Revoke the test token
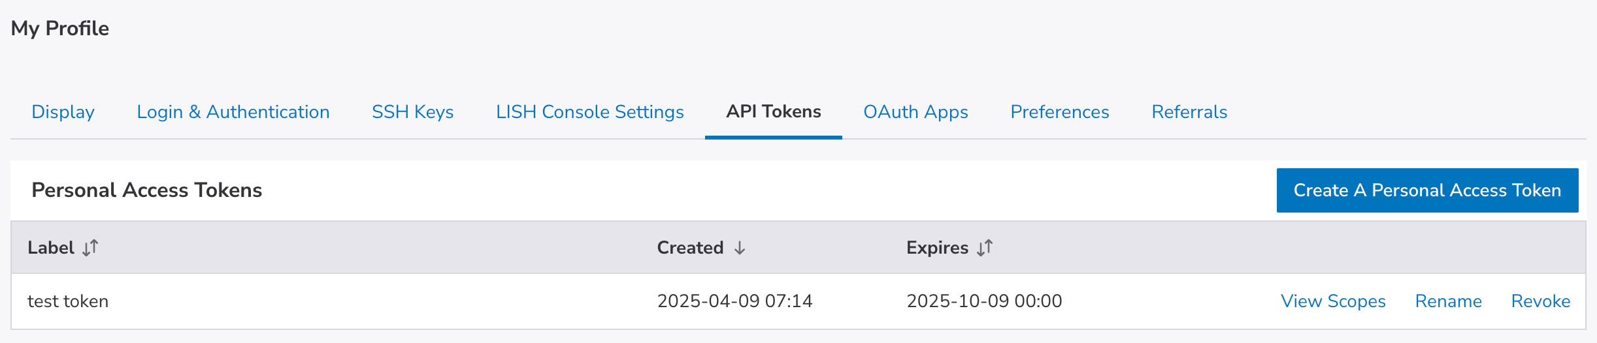 point(1541,301)
